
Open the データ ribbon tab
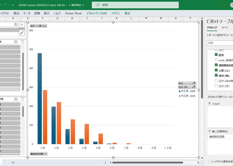[x=27, y=13]
